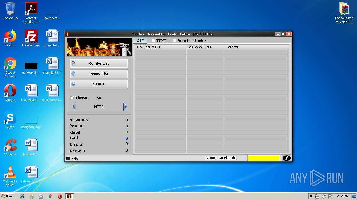Maximize the Checker window
Viewport: 357px width, 200px height.
(x=283, y=34)
